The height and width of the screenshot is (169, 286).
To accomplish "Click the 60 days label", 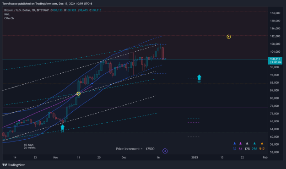I will pos(28,145).
